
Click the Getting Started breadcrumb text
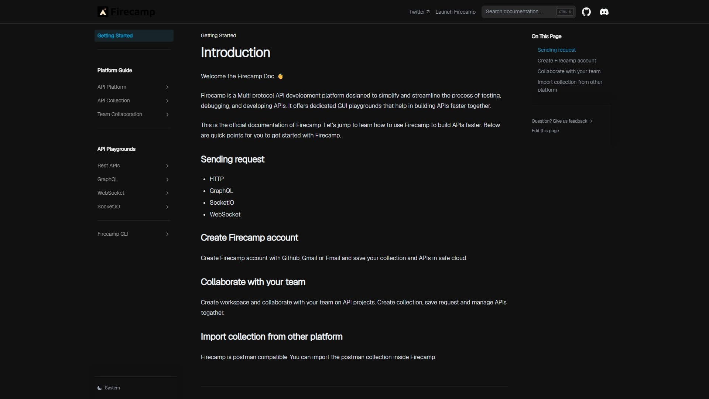point(218,35)
